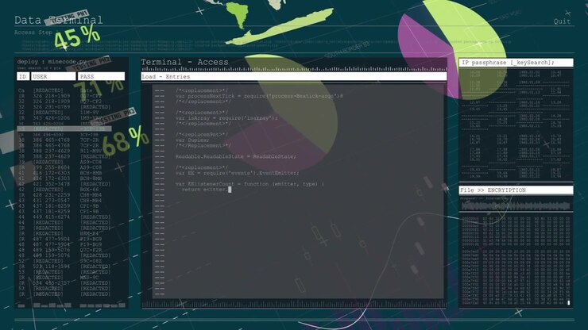Focus the IP passphrase _keySearch field

(516, 63)
